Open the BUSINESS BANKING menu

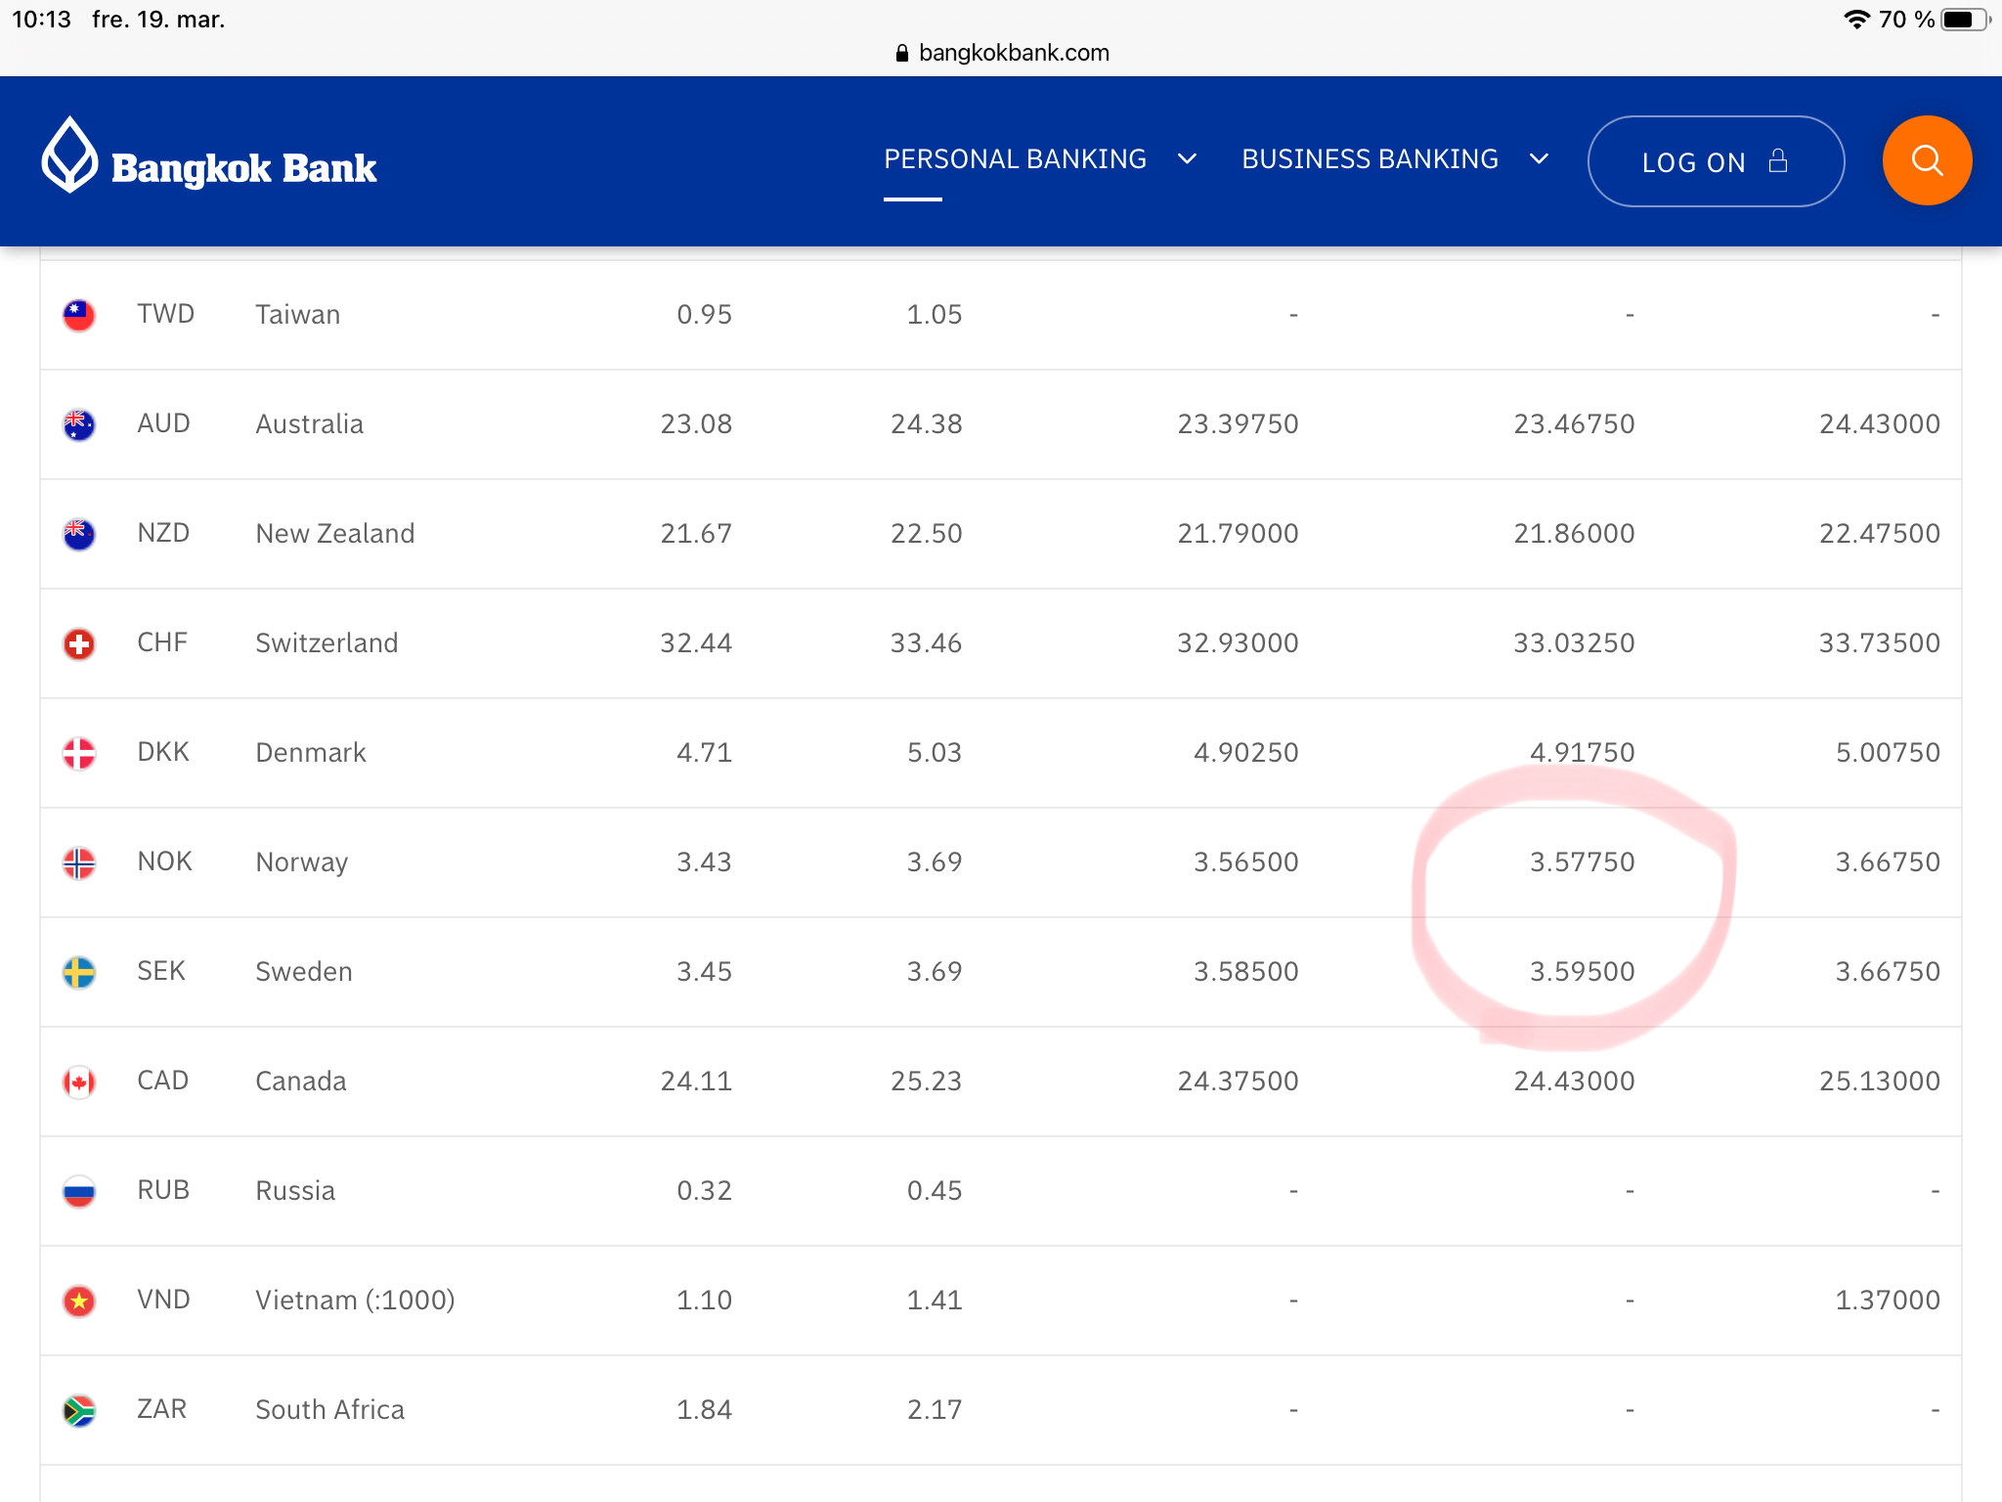[1369, 159]
